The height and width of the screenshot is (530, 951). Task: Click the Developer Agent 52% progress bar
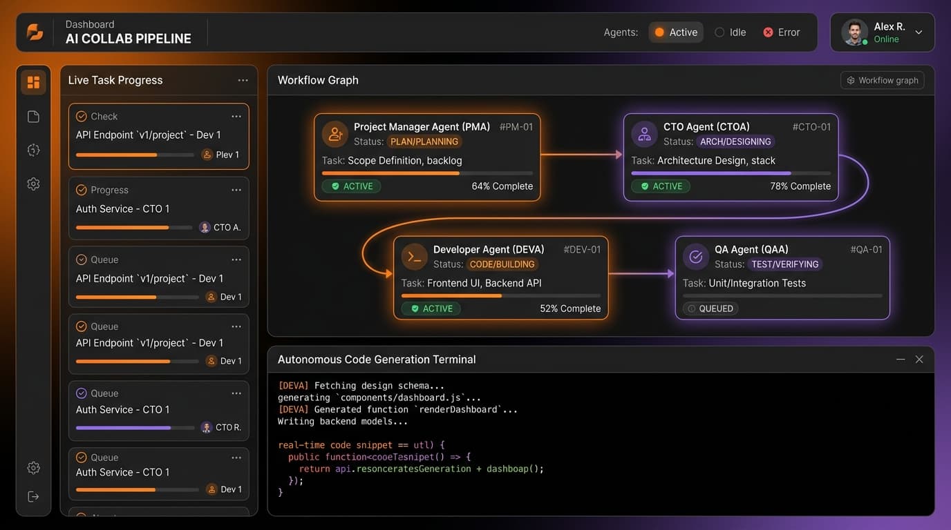(501, 296)
